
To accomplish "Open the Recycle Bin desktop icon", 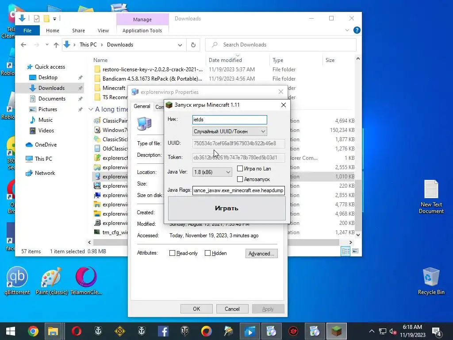I will coord(431,280).
